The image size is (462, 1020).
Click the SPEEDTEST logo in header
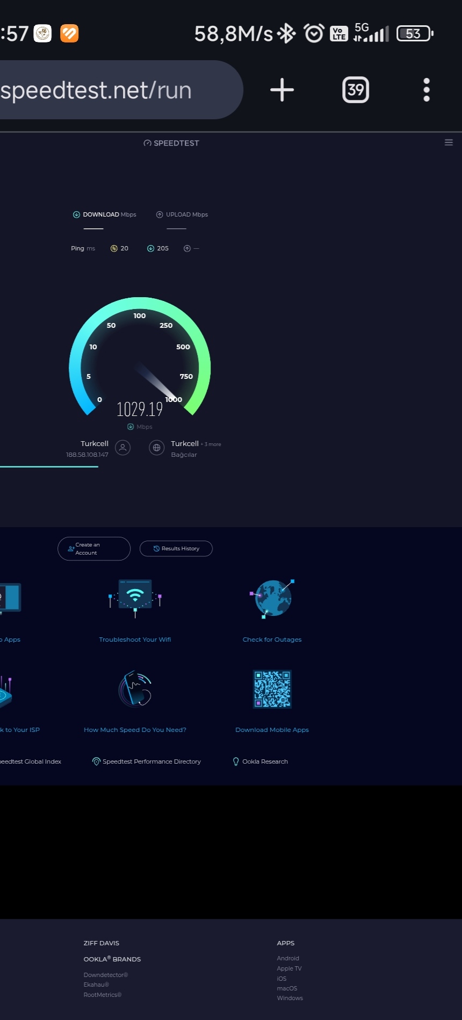171,143
